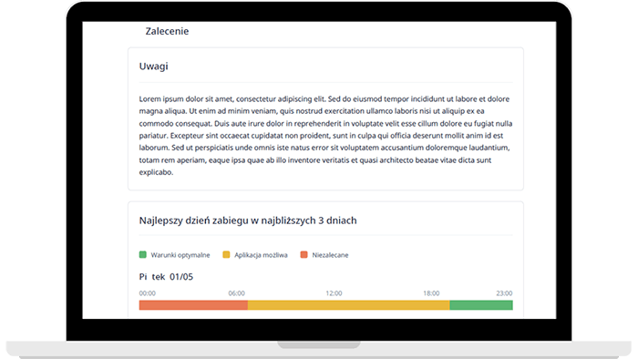Click the red Niezalecane legend swatch

304,254
